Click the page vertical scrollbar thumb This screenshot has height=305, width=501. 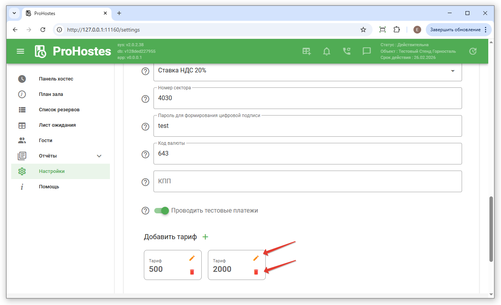491,229
